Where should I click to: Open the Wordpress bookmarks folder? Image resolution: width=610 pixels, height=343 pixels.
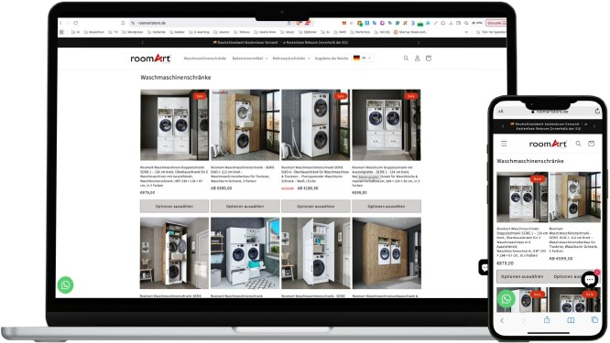[x=132, y=32]
